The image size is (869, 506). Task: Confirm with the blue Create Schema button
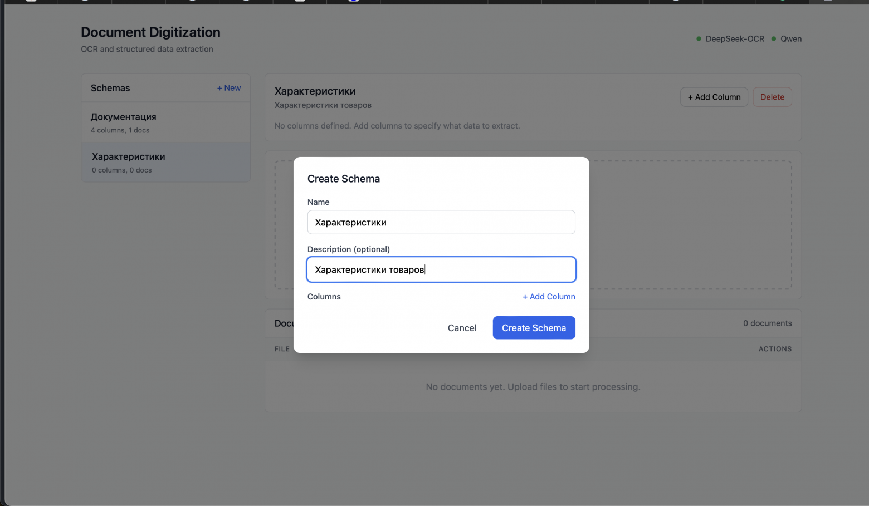pos(533,328)
